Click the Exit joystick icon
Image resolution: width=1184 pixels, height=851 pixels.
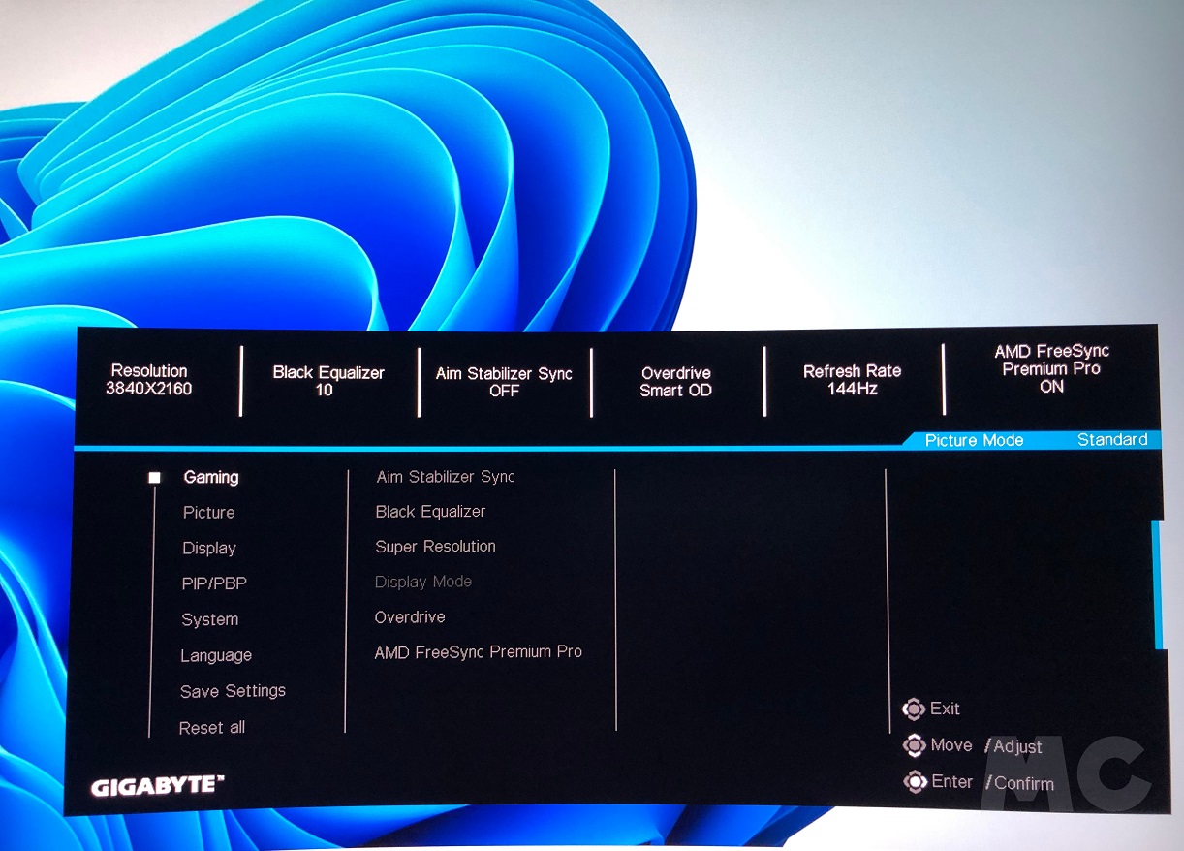913,709
